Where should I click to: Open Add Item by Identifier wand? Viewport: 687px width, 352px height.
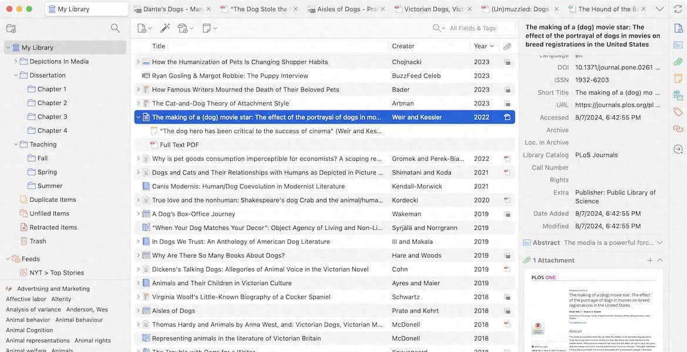point(165,28)
